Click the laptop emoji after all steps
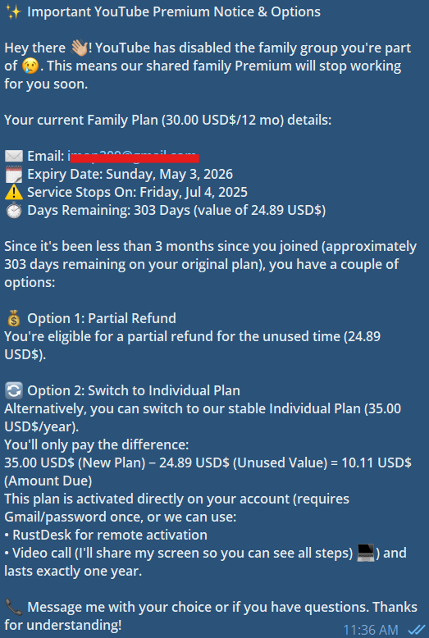Image resolution: width=429 pixels, height=638 pixels. click(x=365, y=553)
